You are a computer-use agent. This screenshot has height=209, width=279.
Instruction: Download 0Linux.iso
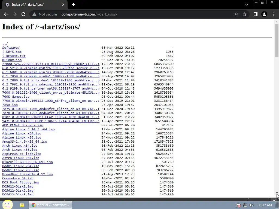click(12, 60)
